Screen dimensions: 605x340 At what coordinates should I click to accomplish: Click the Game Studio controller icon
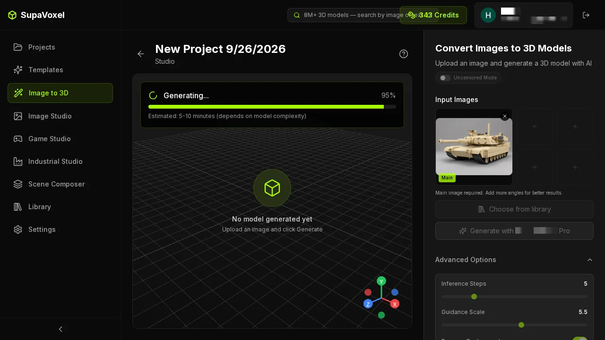[18, 139]
